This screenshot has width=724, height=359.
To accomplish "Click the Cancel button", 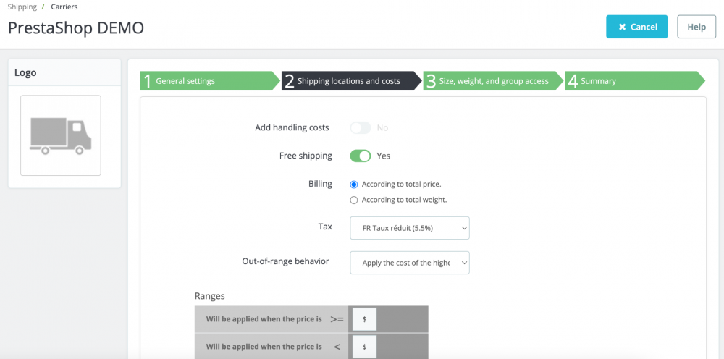I will (x=637, y=27).
